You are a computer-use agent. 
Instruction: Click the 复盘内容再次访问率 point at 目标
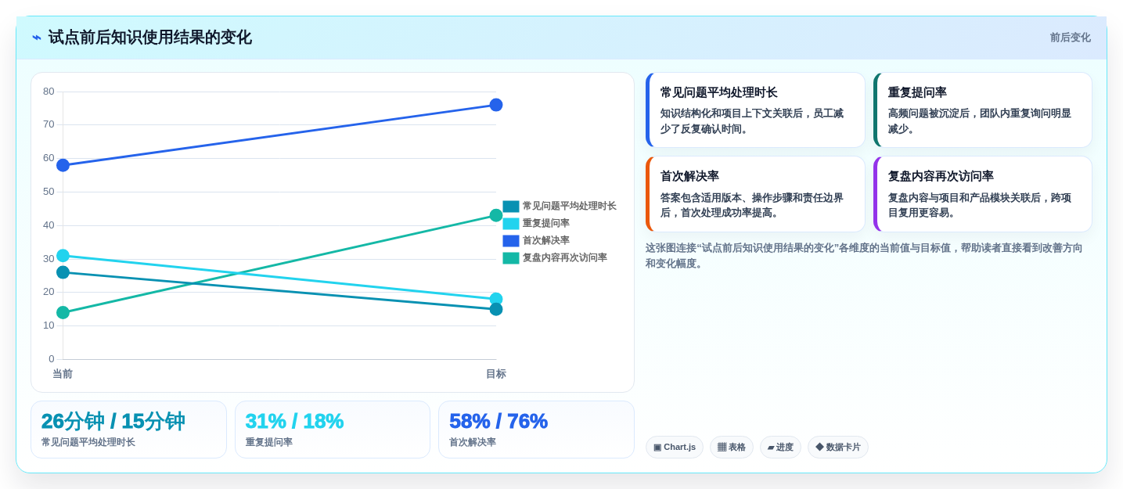(496, 215)
